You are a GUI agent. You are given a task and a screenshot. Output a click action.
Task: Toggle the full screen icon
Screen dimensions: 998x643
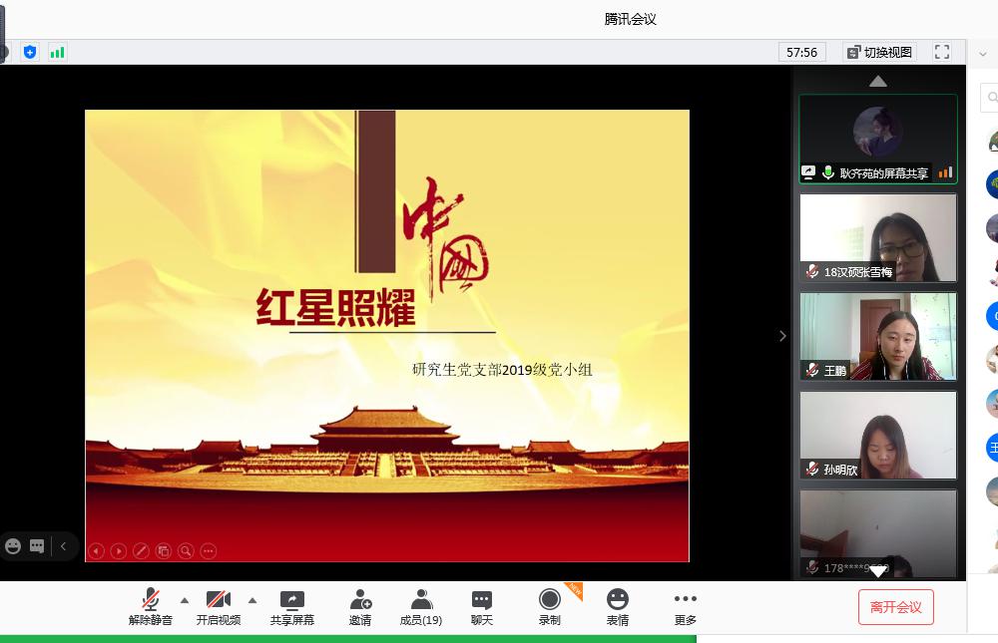941,52
